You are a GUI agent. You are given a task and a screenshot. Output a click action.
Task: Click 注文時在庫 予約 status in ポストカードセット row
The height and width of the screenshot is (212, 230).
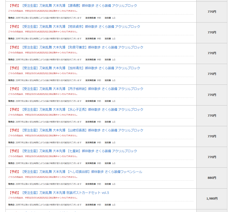click(x=93, y=205)
